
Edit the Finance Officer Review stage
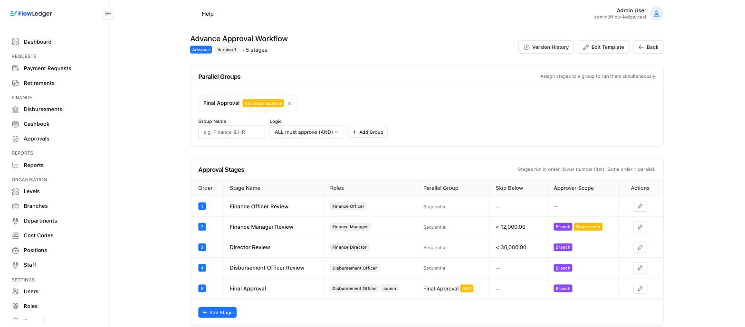(640, 206)
